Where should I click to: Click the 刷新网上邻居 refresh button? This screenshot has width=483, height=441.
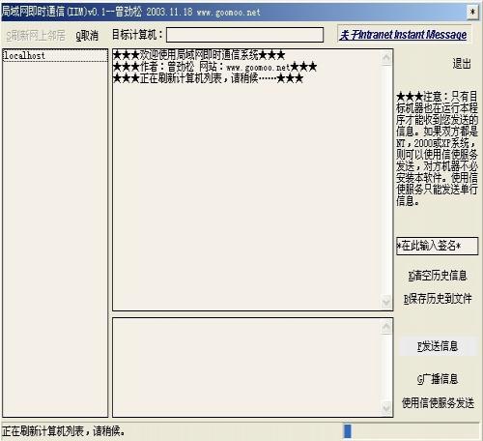tap(36, 35)
